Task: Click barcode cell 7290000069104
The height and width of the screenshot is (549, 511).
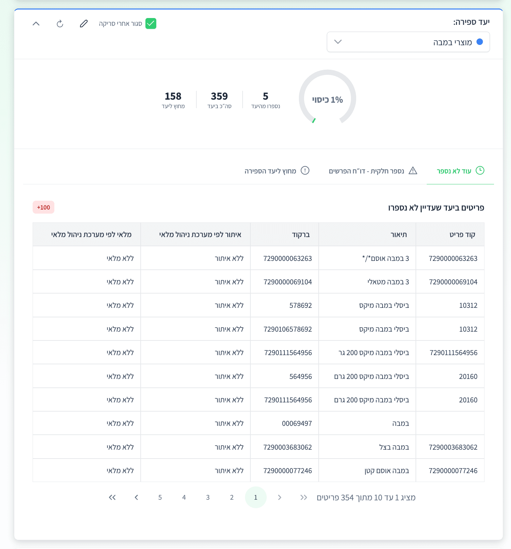Action: pos(287,282)
